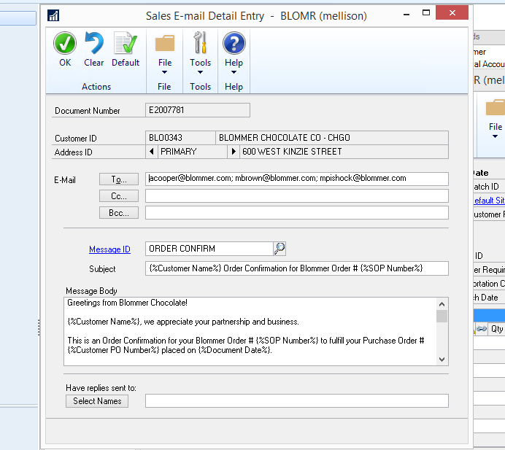Click the Bcc... button

(x=119, y=213)
